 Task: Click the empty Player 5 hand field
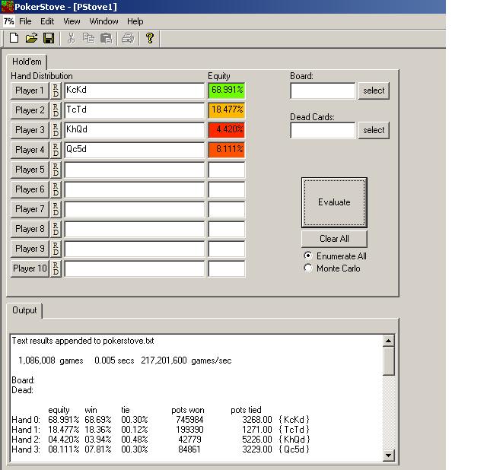(134, 170)
